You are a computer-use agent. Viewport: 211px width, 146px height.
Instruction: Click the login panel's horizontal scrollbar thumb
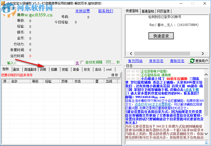point(162,54)
